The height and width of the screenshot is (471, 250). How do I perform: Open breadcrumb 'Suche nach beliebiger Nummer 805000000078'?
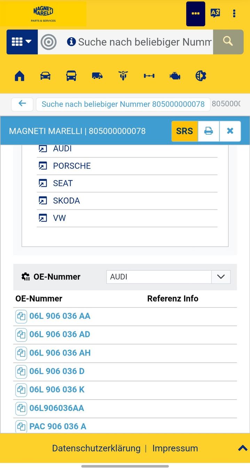[x=123, y=104]
